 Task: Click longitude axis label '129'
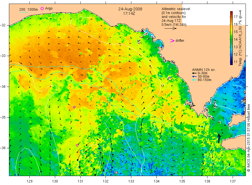pos(30,181)
